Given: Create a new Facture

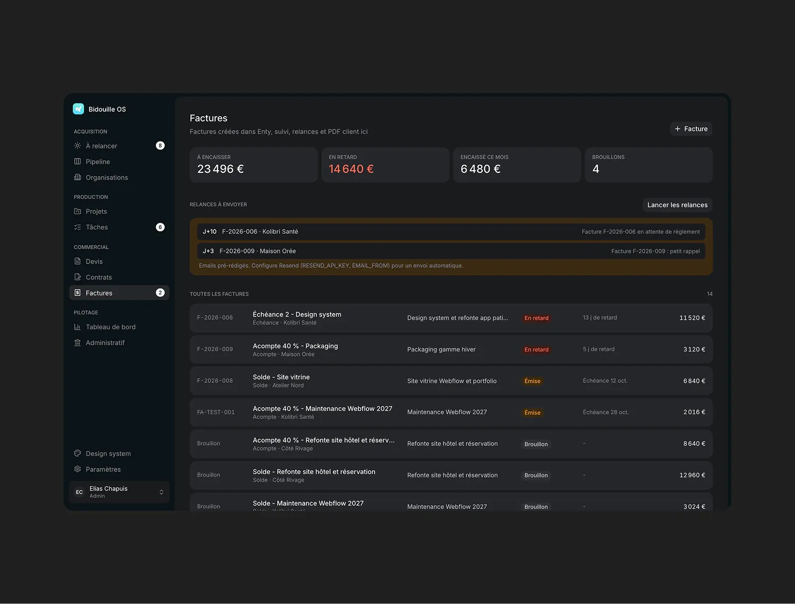Looking at the screenshot, I should coord(691,129).
